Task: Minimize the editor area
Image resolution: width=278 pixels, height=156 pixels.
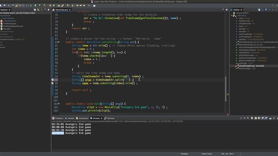Action: pyautogui.click(x=223, y=10)
